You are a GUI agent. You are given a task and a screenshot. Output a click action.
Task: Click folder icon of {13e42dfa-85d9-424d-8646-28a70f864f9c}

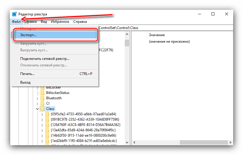coord(47,130)
